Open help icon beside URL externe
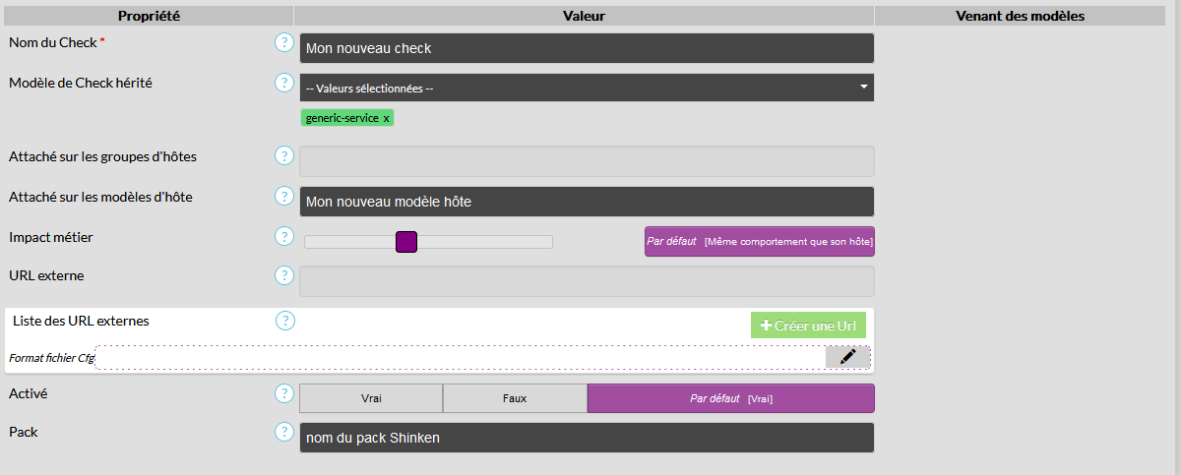1181x475 pixels. 284,275
